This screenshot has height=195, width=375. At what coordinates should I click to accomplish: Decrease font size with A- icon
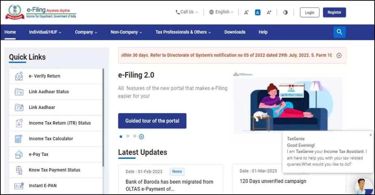pos(246,12)
